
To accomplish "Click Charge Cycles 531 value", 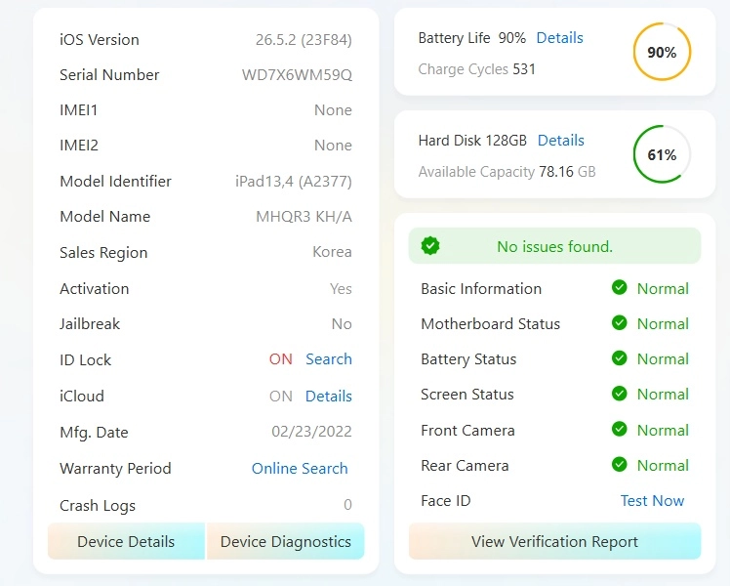I will coord(524,69).
